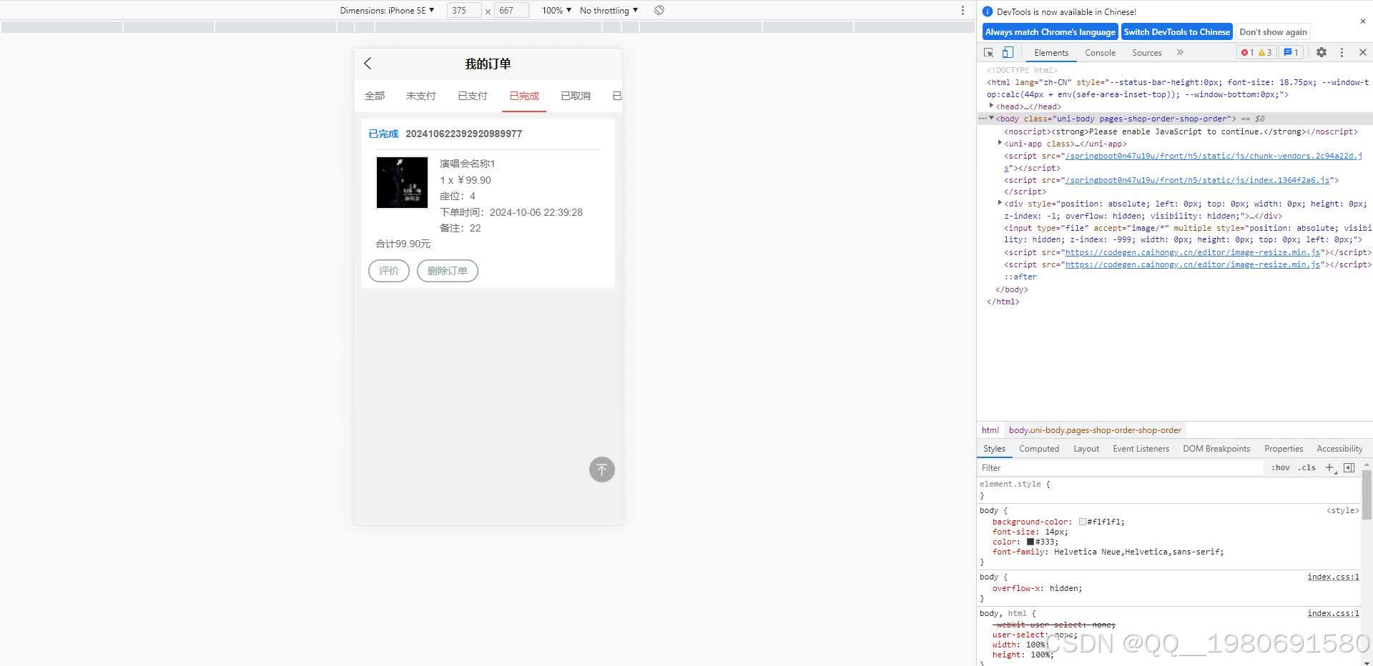Screen dimensions: 1373x666
Task: Click the 演唱会名称1 product title
Action: click(x=467, y=164)
